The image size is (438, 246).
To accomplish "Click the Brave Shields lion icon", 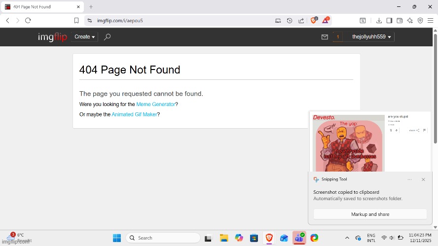I will 313,21.
